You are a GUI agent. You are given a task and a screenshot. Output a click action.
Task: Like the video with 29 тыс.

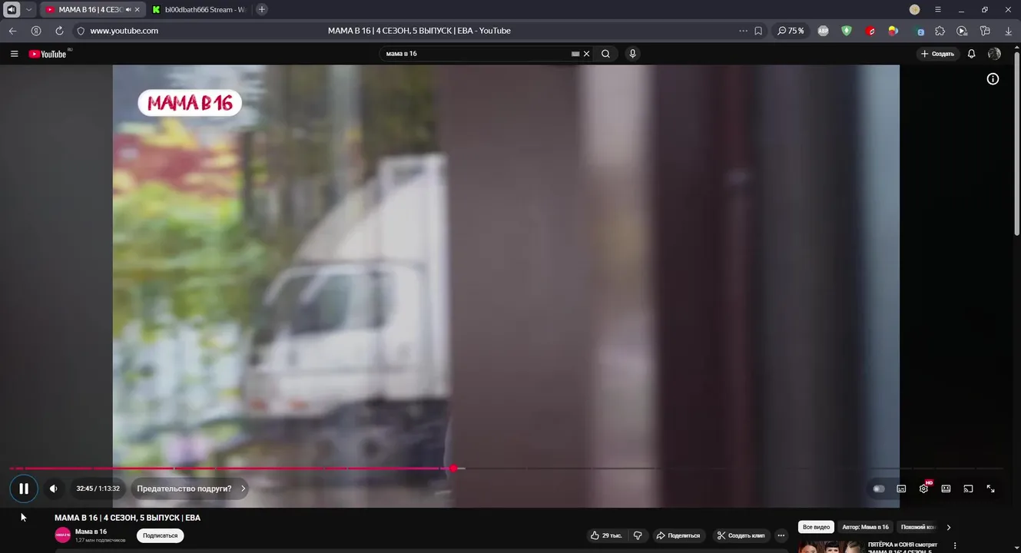[606, 535]
